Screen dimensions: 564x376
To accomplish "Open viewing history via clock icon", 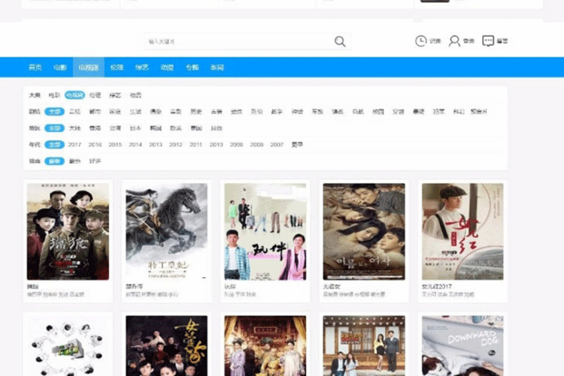I will tap(420, 41).
